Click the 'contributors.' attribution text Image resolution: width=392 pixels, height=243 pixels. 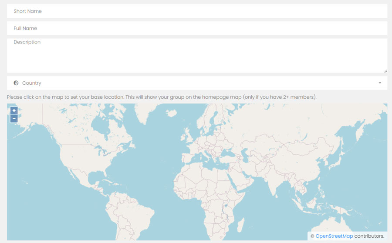(x=369, y=236)
